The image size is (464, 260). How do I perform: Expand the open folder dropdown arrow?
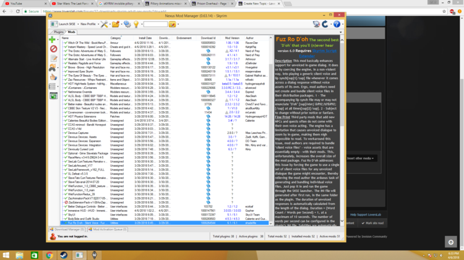pyautogui.click(x=121, y=24)
